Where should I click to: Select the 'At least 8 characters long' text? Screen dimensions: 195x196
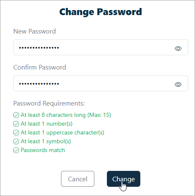coord(53,115)
